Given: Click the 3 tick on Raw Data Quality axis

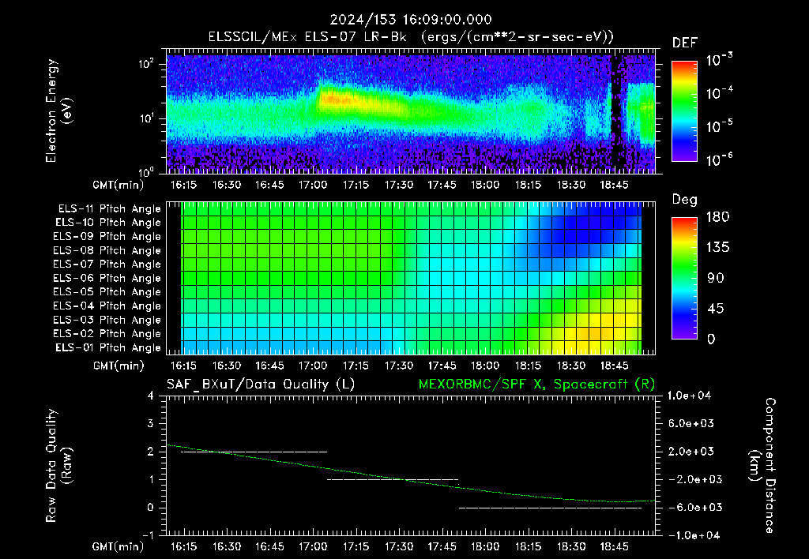Looking at the screenshot, I should 151,424.
